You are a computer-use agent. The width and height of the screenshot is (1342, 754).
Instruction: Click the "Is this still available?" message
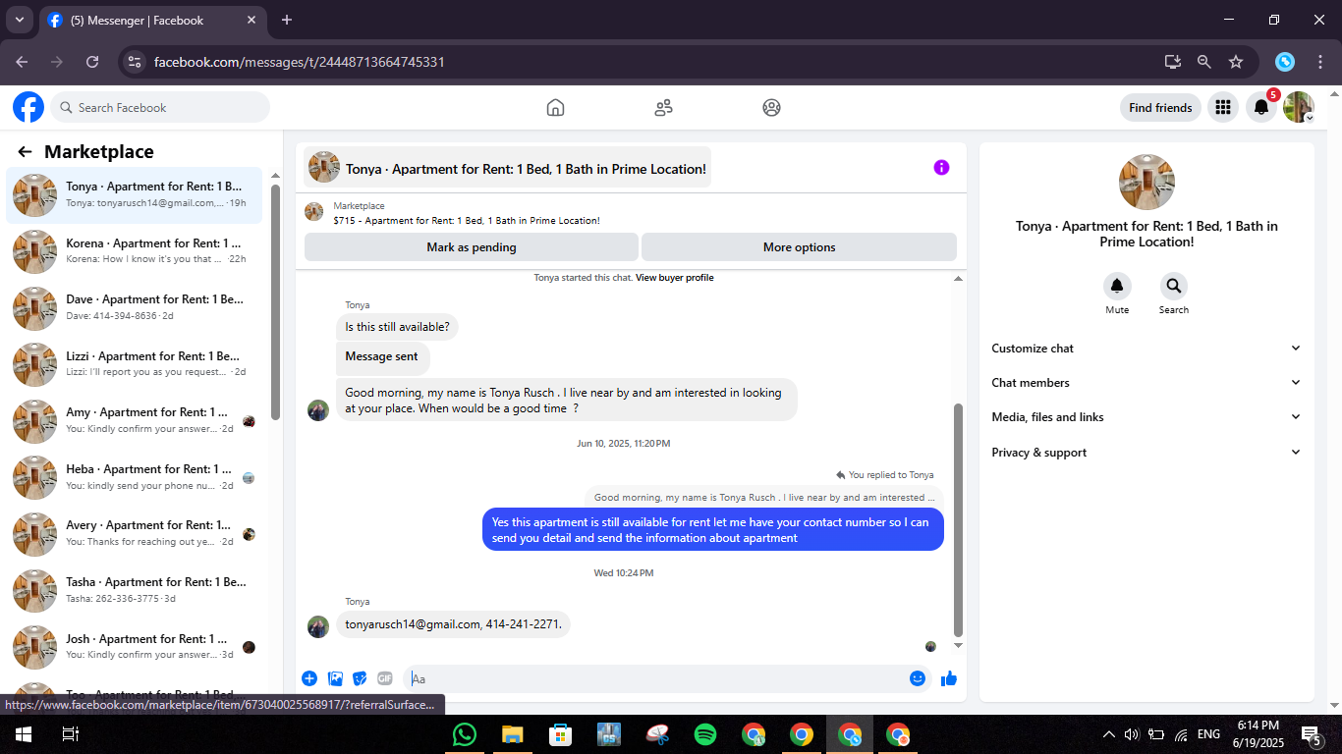point(397,327)
